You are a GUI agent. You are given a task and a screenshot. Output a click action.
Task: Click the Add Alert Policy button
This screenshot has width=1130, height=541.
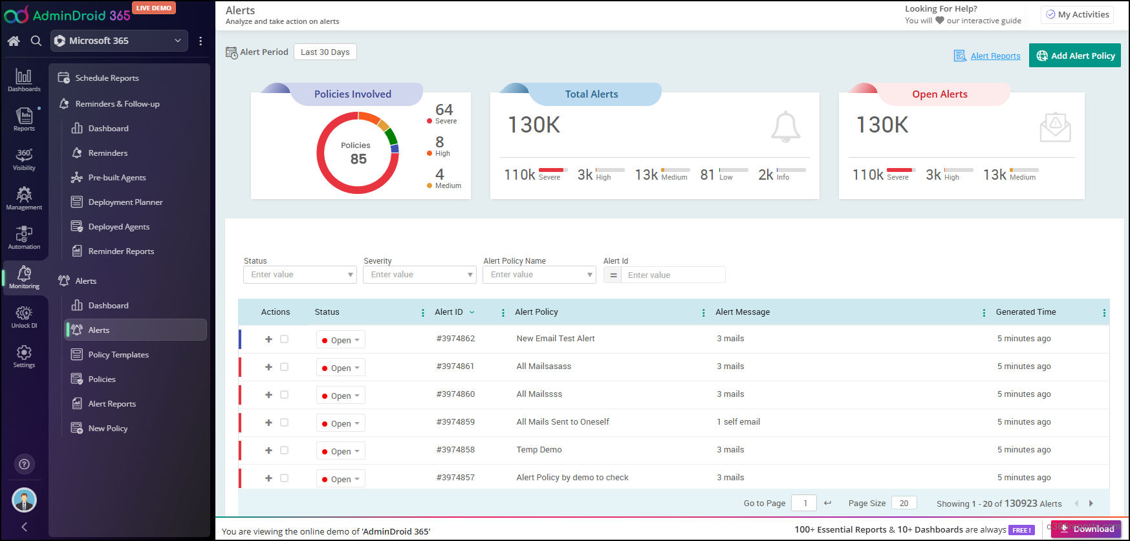[x=1075, y=56]
